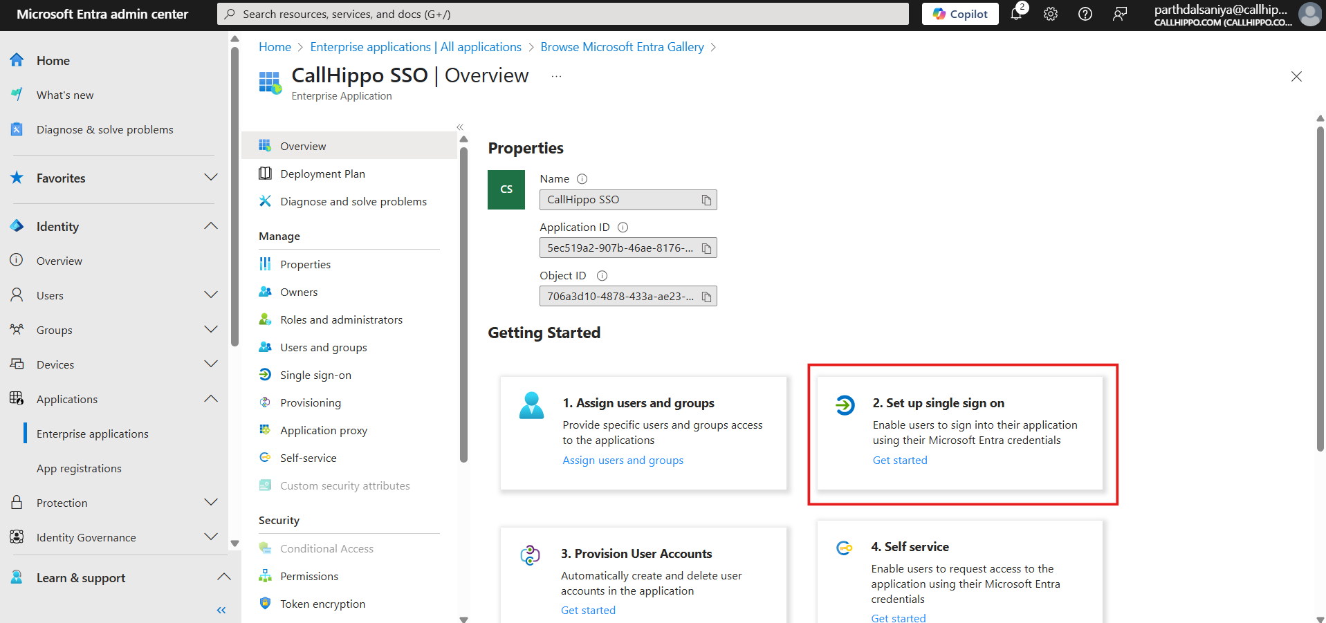Click the Home house icon in sidebar
1326x623 pixels.
click(x=17, y=60)
